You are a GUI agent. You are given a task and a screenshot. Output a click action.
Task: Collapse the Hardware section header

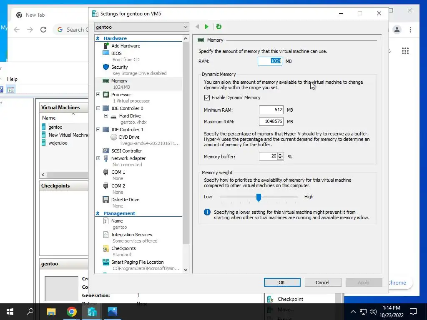click(98, 38)
